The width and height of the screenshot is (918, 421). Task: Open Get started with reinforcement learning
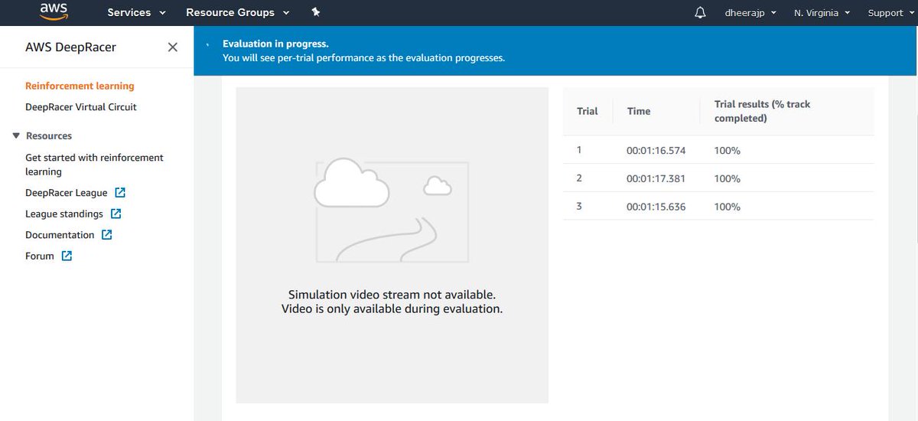click(x=94, y=165)
